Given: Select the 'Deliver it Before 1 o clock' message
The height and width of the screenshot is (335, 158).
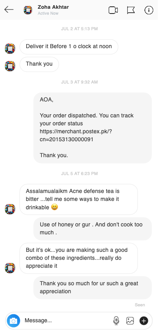Looking at the screenshot, I should (69, 47).
